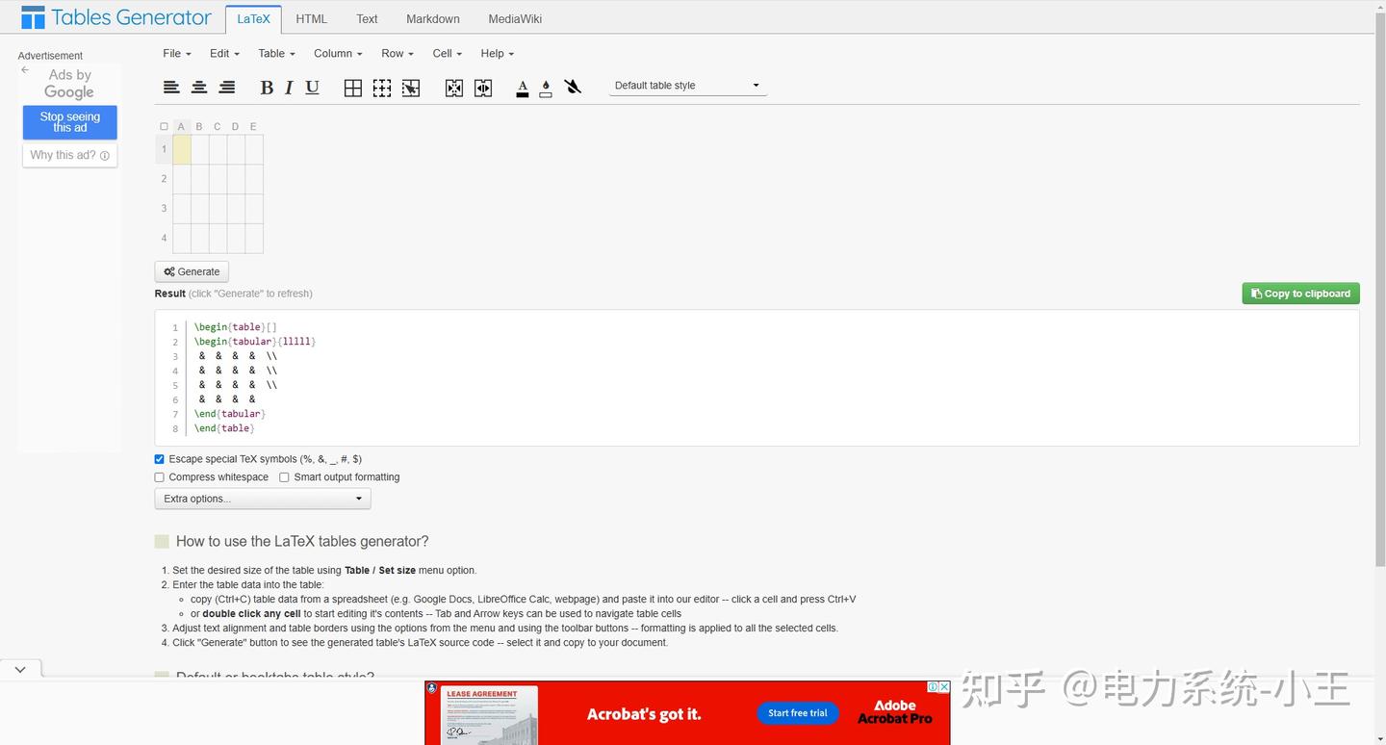1386x745 pixels.
Task: Open the Extra options dropdown
Action: click(262, 498)
